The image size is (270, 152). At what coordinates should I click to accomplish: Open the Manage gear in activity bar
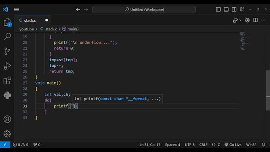(x=8, y=134)
